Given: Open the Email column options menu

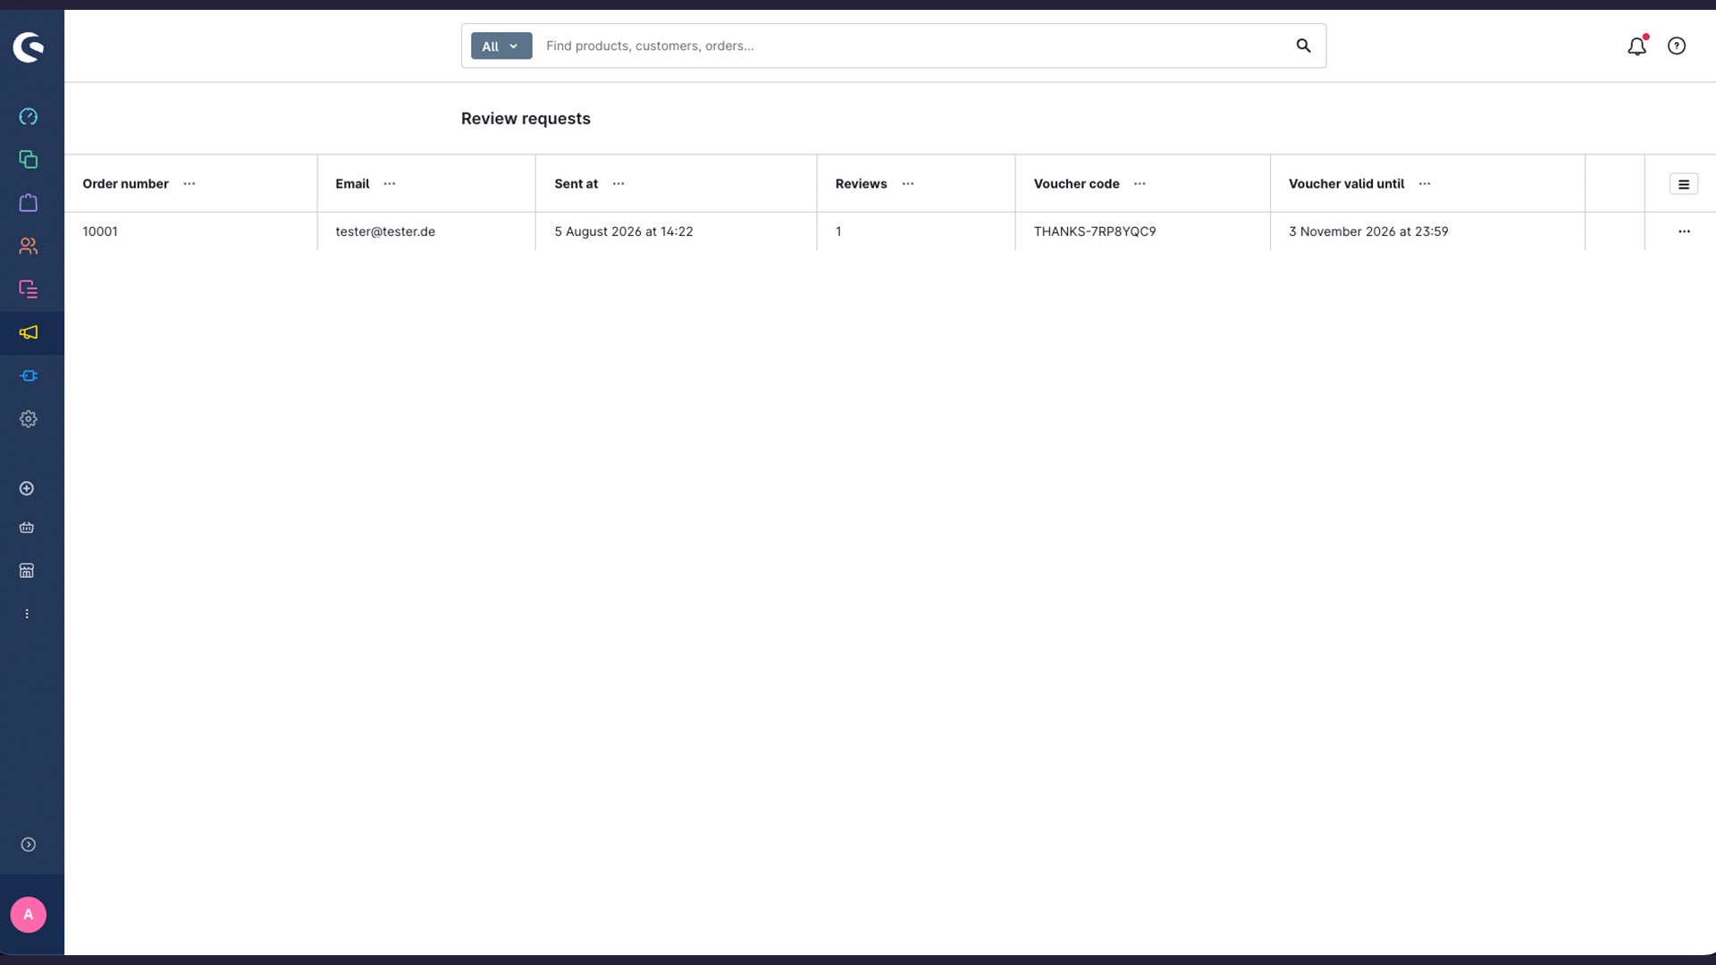Looking at the screenshot, I should (390, 184).
